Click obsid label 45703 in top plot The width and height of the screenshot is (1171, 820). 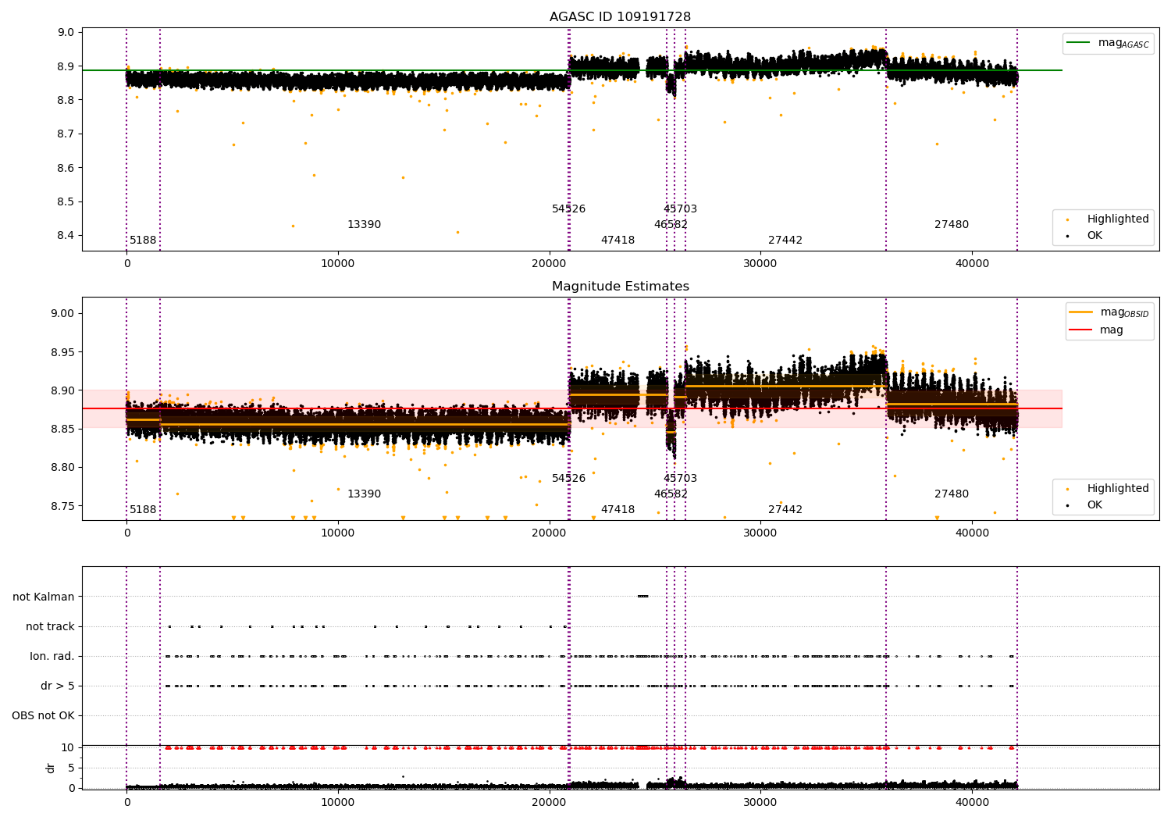(680, 209)
